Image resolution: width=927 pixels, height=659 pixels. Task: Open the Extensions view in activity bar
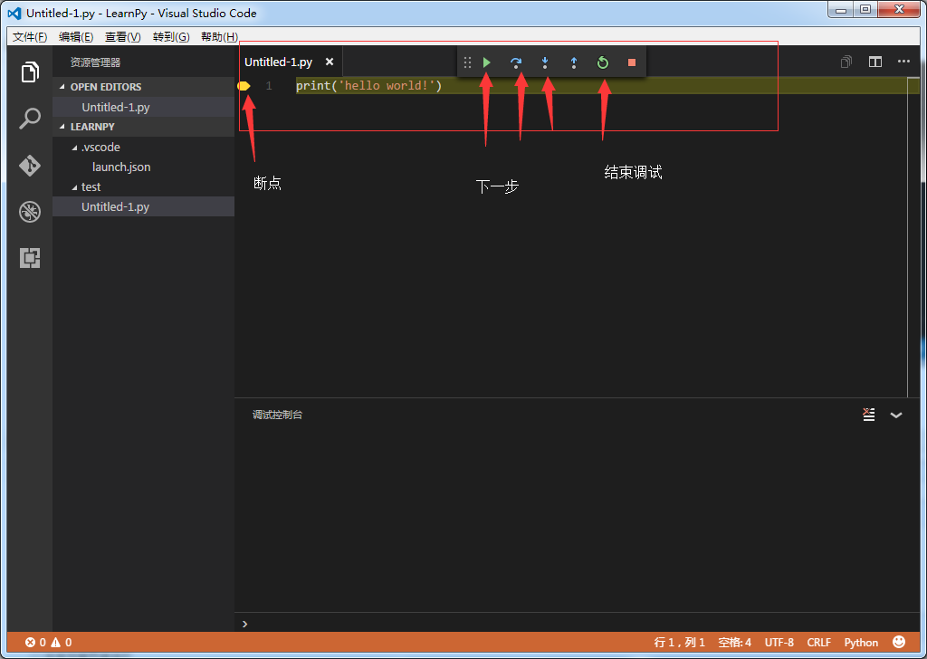(x=30, y=258)
